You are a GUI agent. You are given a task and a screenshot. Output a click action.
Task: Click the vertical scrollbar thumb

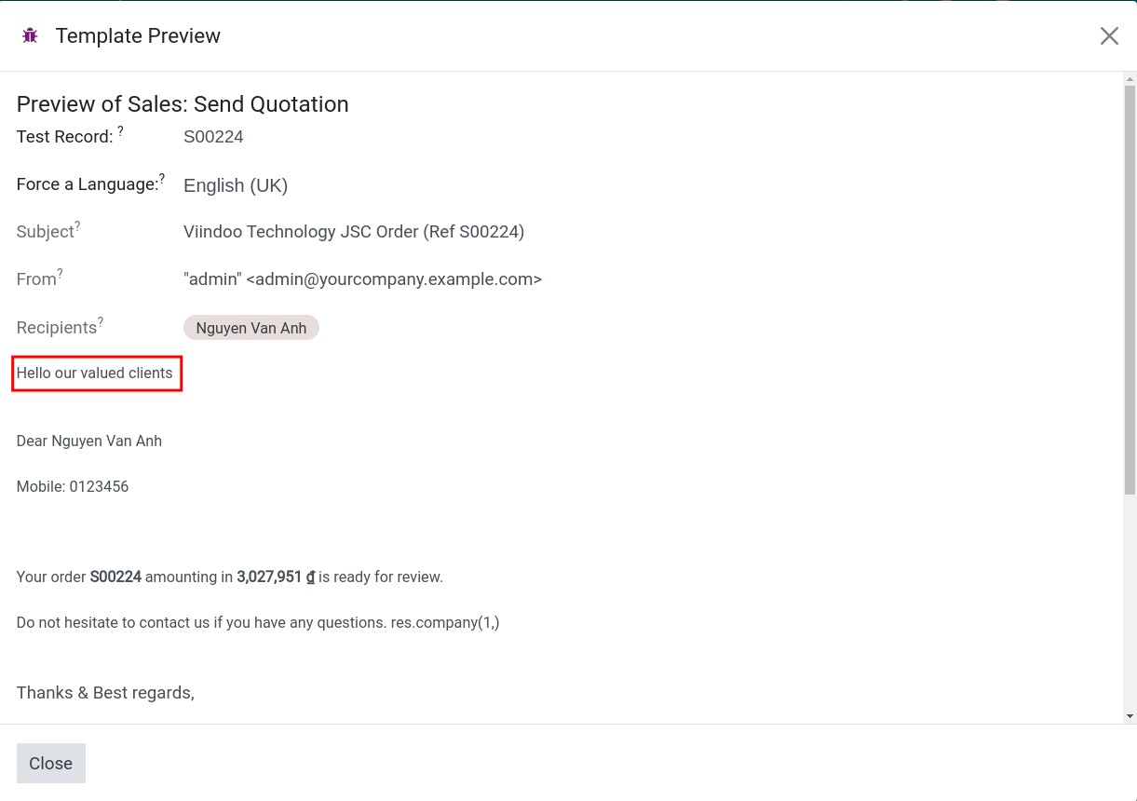(x=1130, y=289)
